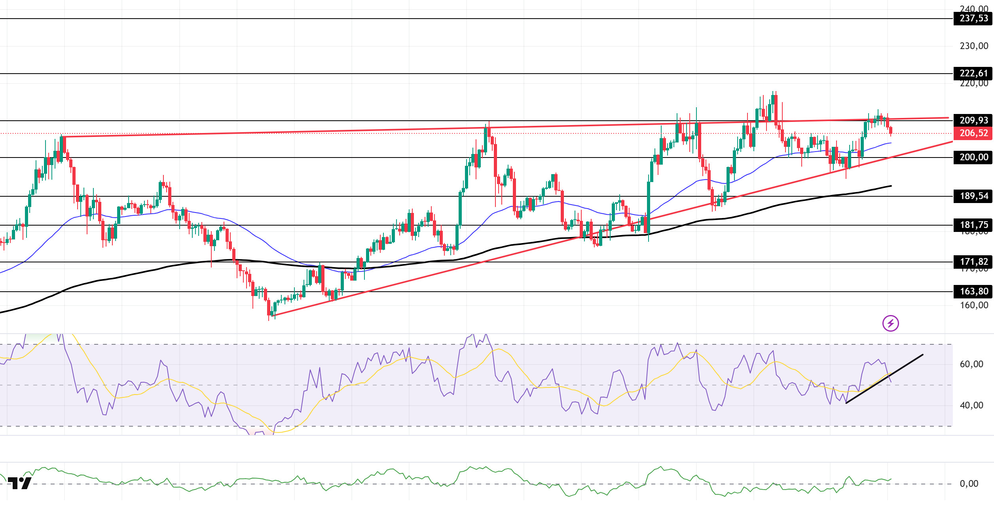Image resolution: width=994 pixels, height=505 pixels.
Task: Select the 237,53 price level label
Action: coord(973,18)
